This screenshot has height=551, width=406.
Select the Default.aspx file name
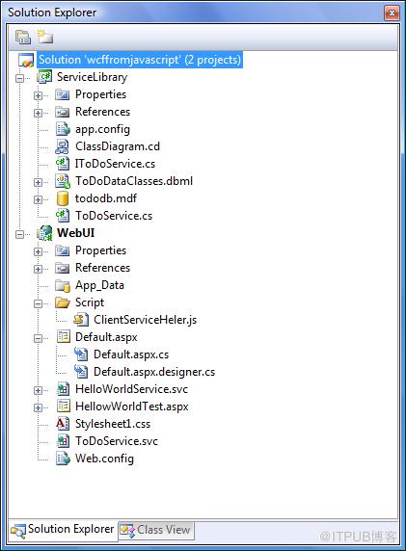coord(106,337)
